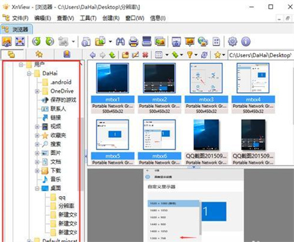This screenshot has height=242, width=294.
Task: Open favorites star dropdown arrow
Action: click(x=224, y=55)
